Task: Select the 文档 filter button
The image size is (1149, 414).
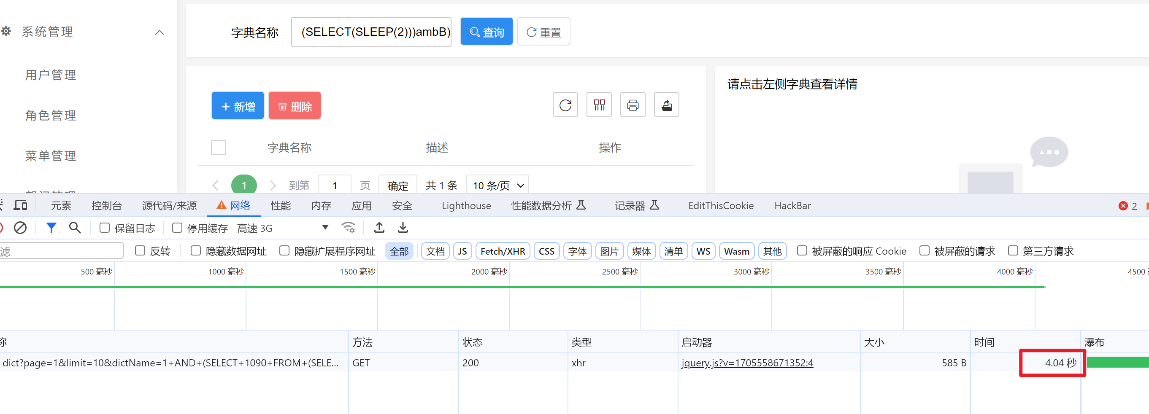Action: [435, 251]
